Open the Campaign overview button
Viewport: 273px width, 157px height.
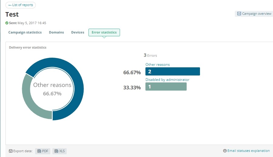[254, 14]
